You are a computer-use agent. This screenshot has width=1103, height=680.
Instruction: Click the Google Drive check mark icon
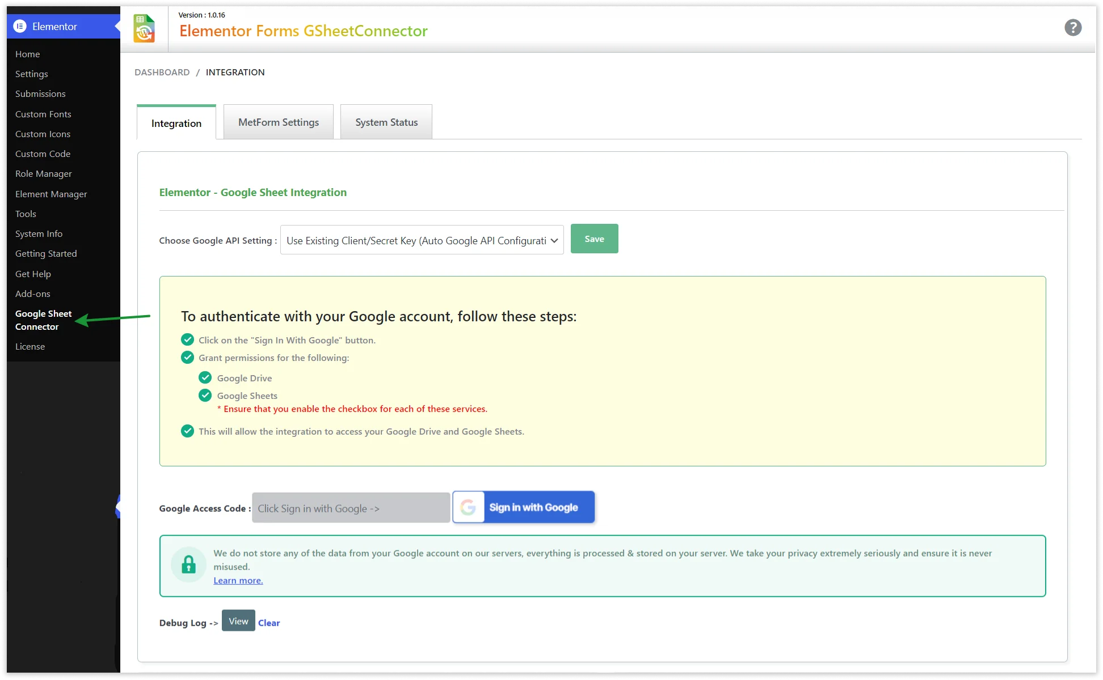click(x=205, y=378)
